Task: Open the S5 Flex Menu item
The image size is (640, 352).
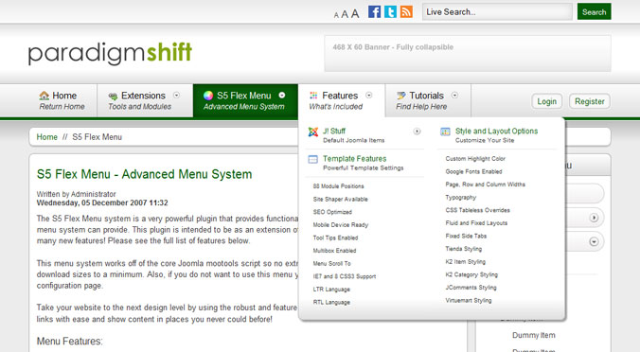Action: tap(245, 100)
